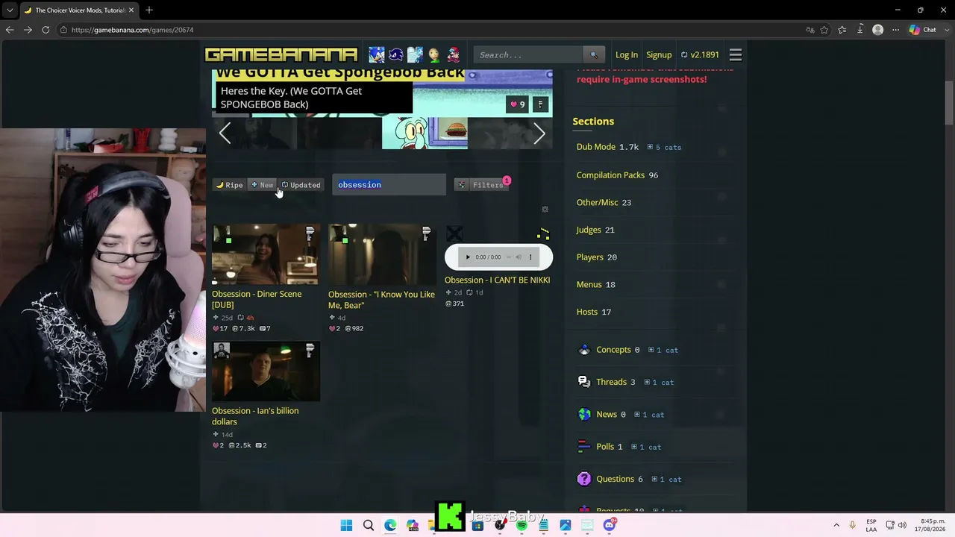The image size is (955, 537).
Task: Click the Log In link
Action: (627, 55)
